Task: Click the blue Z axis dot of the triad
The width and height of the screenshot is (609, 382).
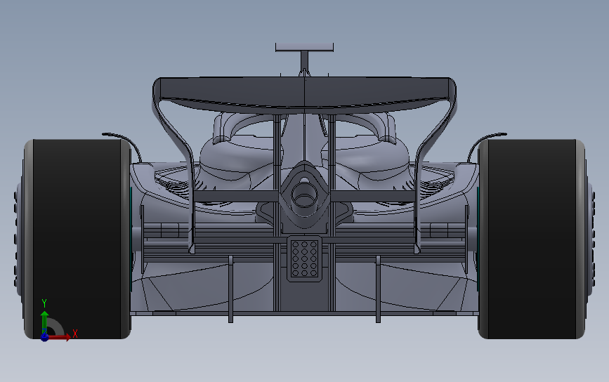Action: point(44,337)
